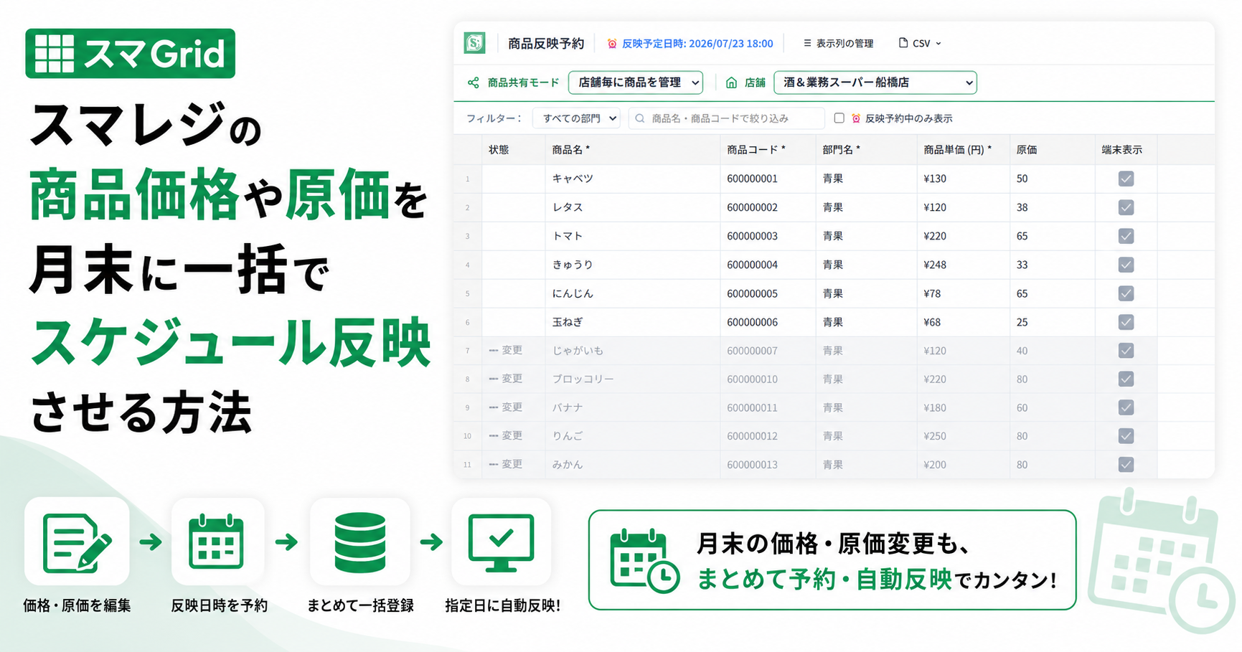Screen dimensions: 1242x652
Task: Click the green S app icon
Action: tap(474, 43)
